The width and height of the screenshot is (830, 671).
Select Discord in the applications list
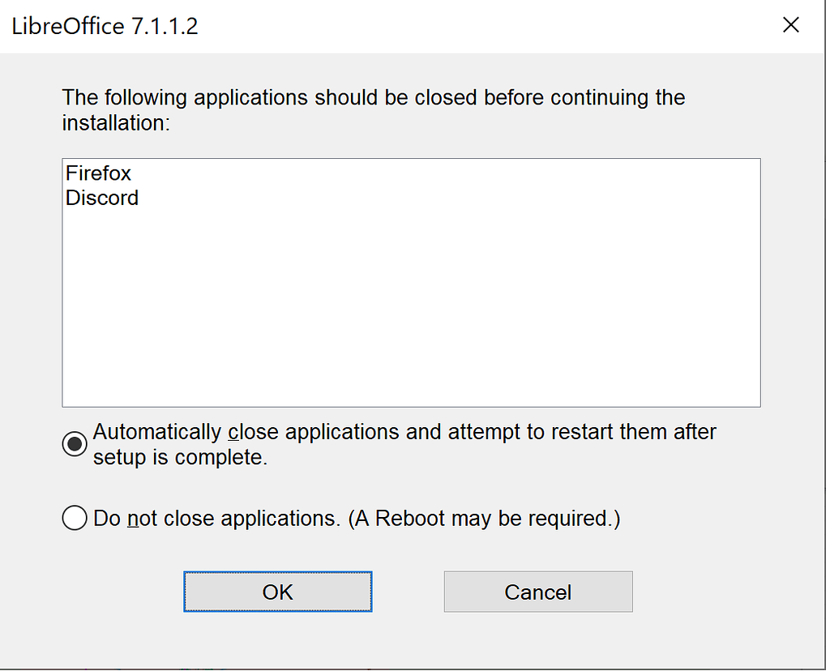[x=101, y=198]
